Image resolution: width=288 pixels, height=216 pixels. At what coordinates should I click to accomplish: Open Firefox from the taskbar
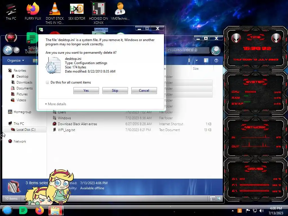[39, 210]
